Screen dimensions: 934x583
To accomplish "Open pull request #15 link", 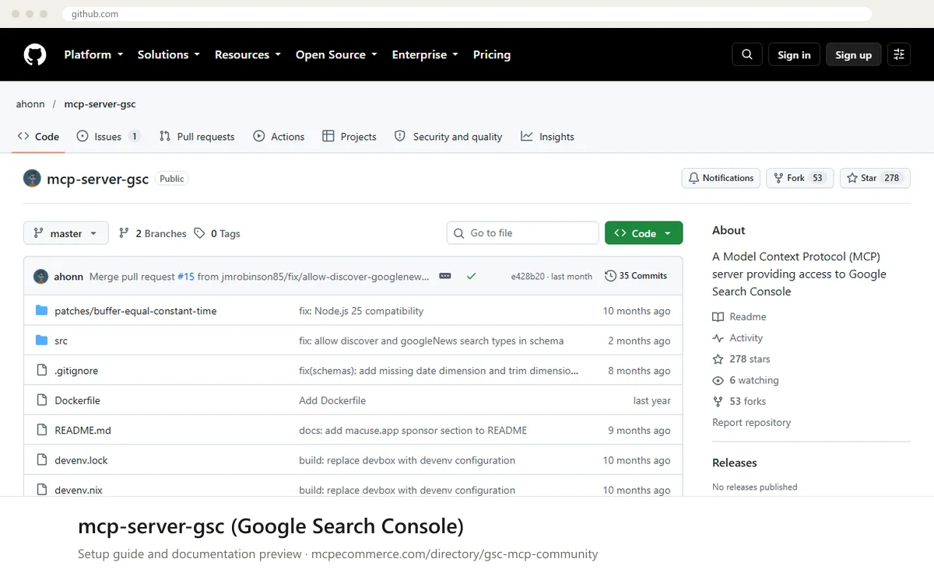I will point(186,276).
